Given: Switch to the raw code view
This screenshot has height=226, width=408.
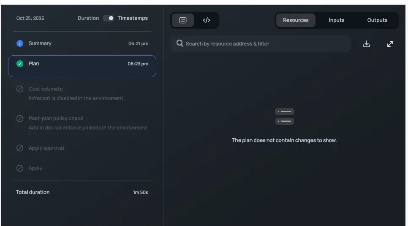Looking at the screenshot, I should 207,20.
